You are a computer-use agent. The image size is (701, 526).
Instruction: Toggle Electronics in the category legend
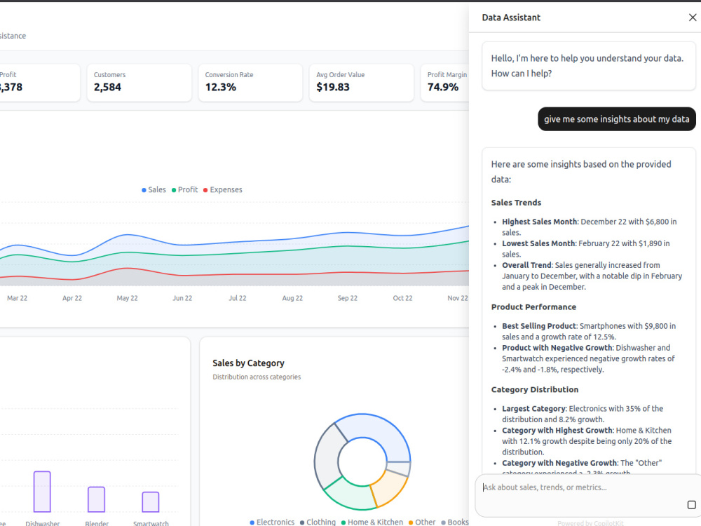[x=272, y=522]
